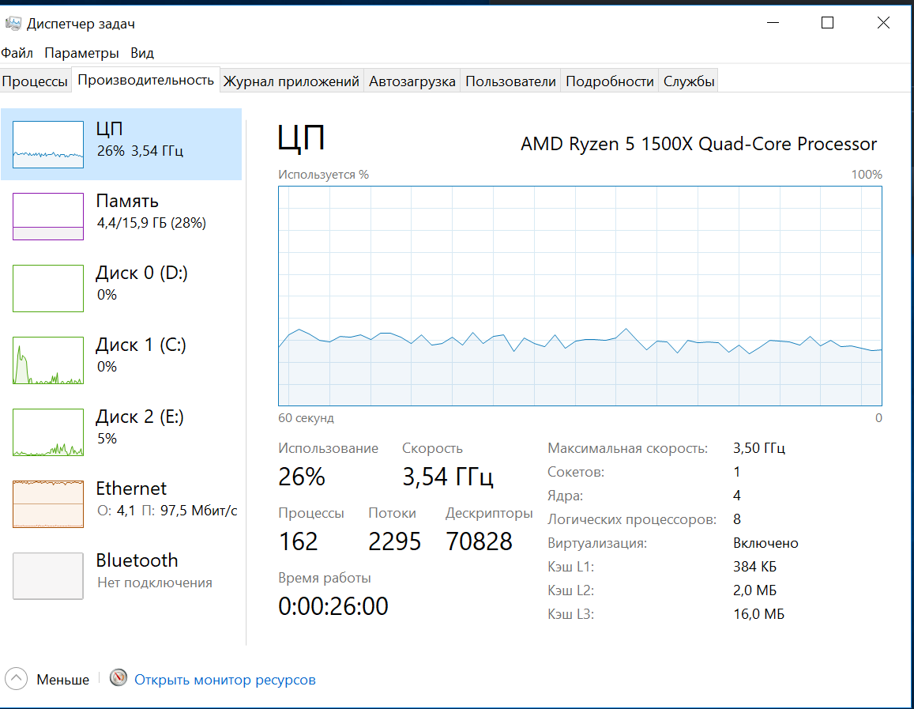Open the Startup tab
This screenshot has height=709, width=914.
(412, 81)
